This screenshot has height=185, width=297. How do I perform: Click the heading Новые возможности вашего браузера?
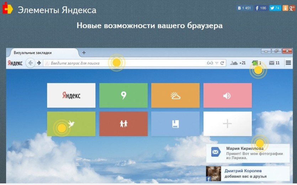[150, 26]
